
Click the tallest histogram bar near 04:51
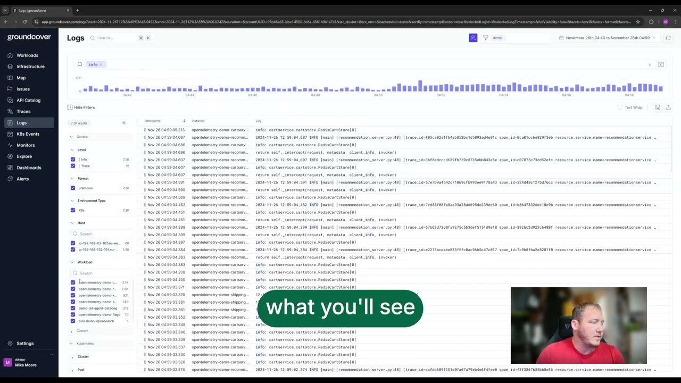click(x=420, y=86)
